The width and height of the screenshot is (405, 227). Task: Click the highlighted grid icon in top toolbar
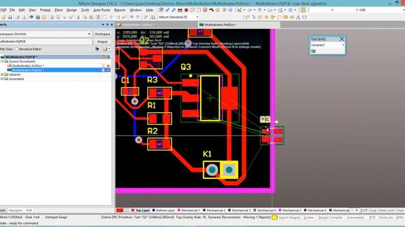click(303, 10)
